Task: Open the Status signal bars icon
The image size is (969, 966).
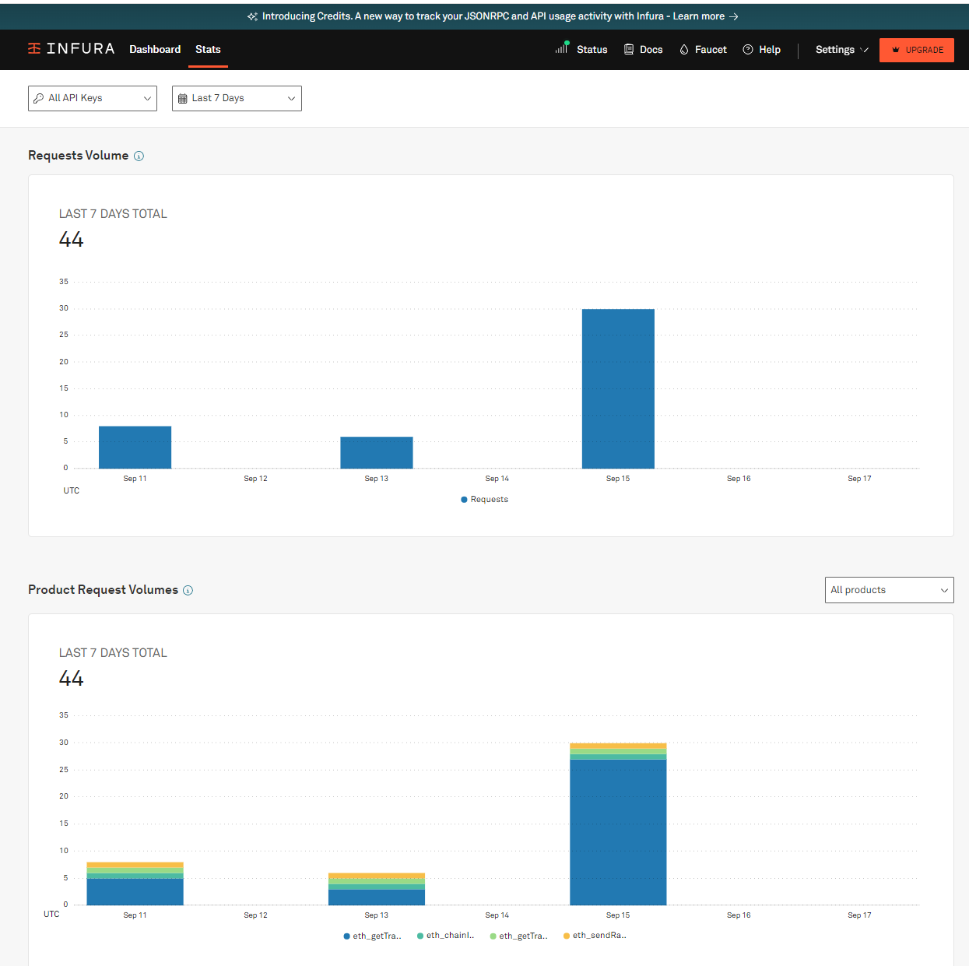Action: (x=562, y=47)
